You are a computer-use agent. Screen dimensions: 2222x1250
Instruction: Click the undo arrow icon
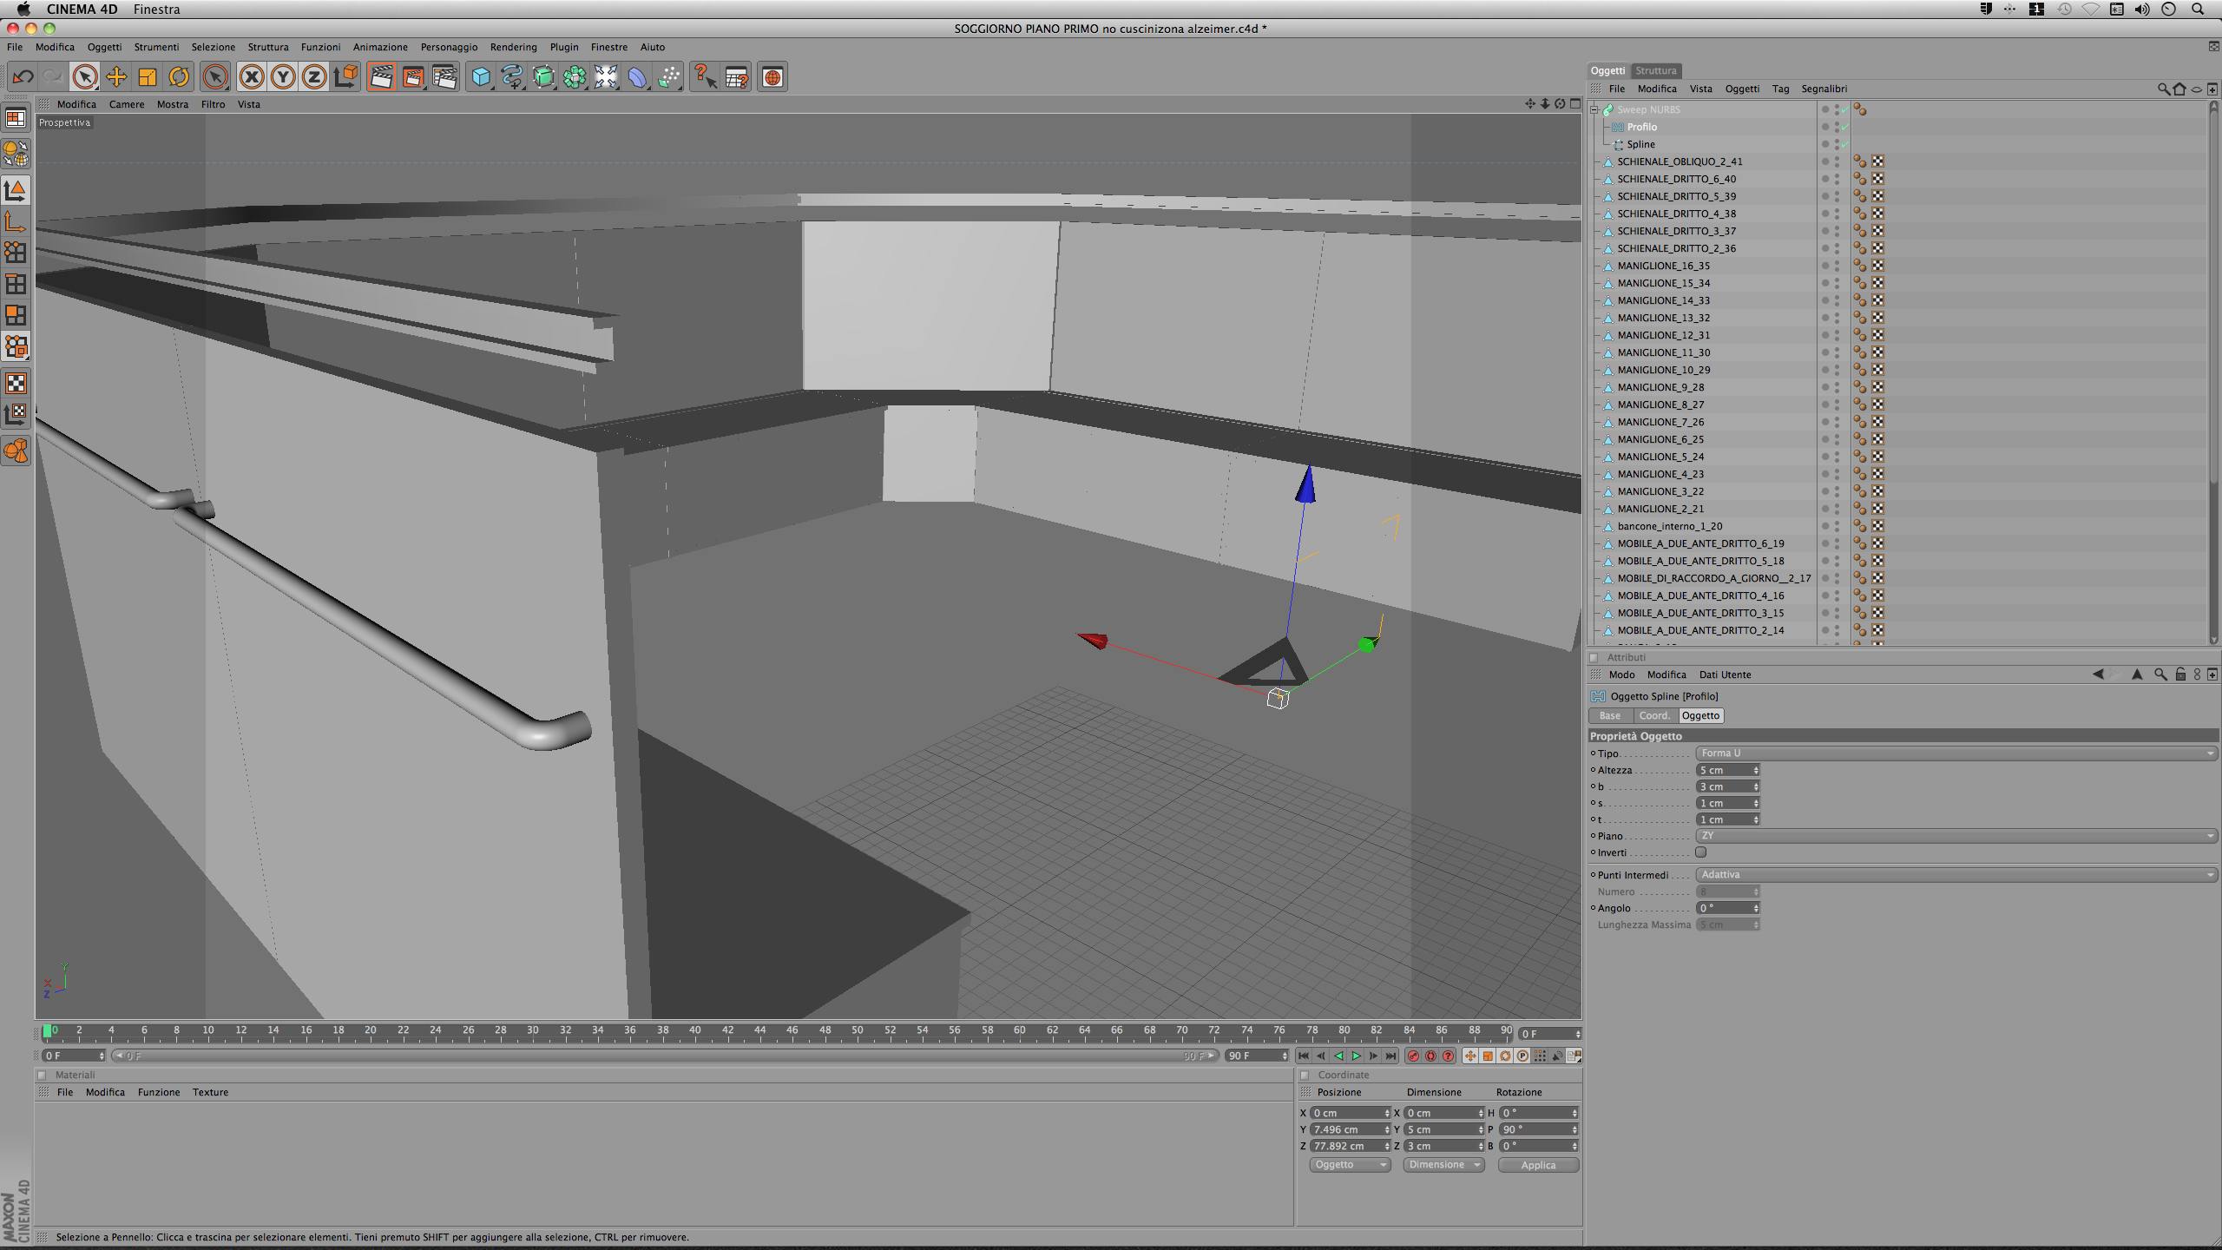(23, 77)
